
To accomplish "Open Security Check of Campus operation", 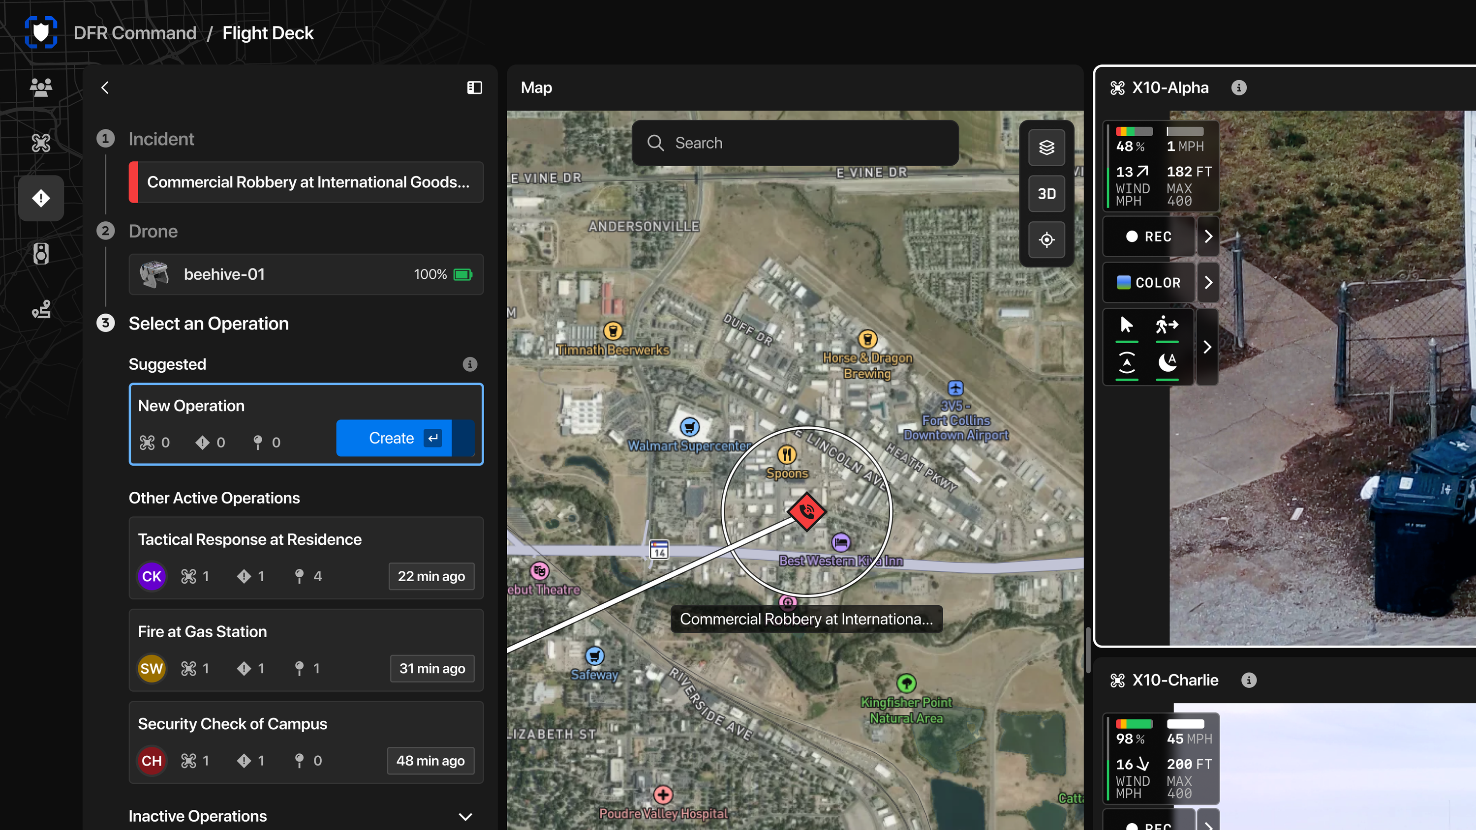I will coord(306,742).
